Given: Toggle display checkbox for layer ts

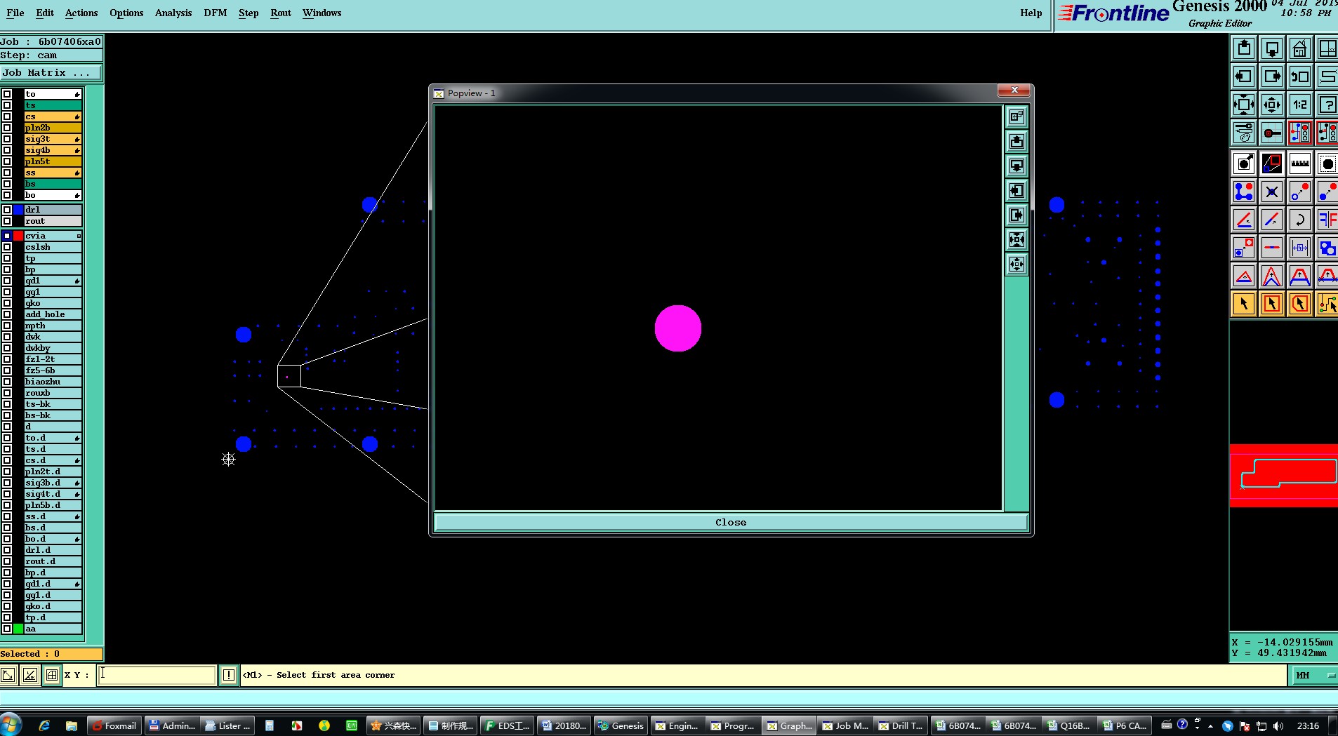Looking at the screenshot, I should pyautogui.click(x=7, y=105).
